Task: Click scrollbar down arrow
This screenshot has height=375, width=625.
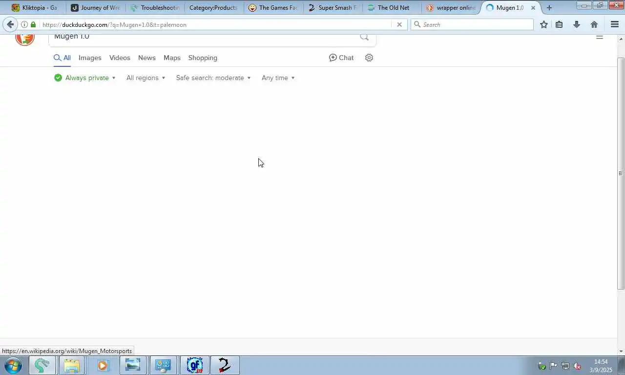Action: [x=621, y=351]
